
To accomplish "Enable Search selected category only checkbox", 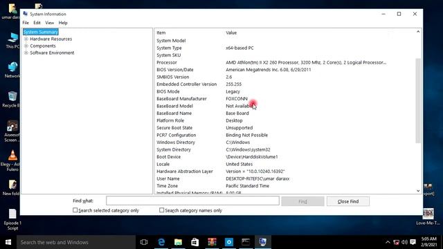I will point(75,210).
